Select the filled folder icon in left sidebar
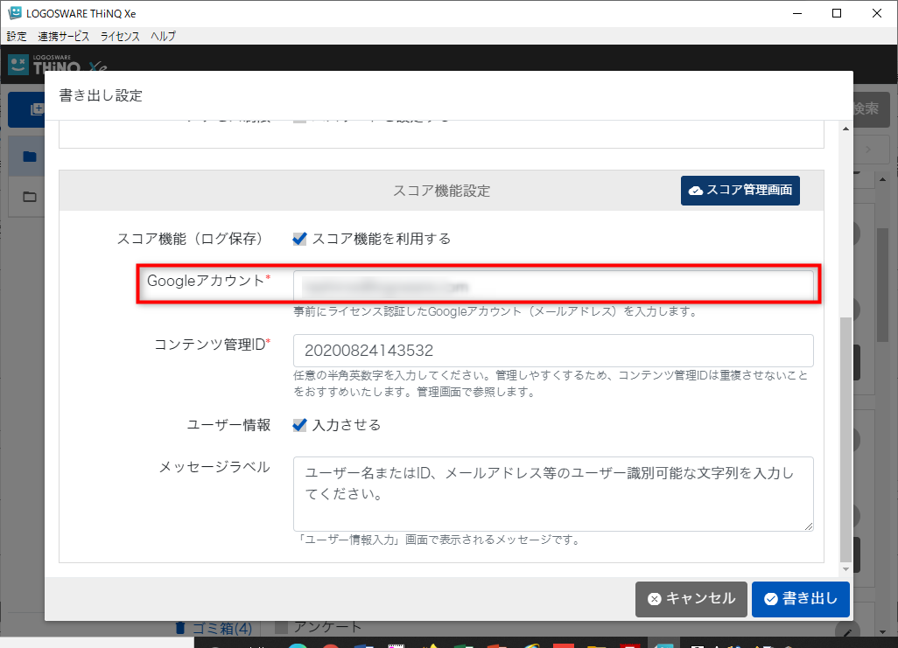 point(30,157)
